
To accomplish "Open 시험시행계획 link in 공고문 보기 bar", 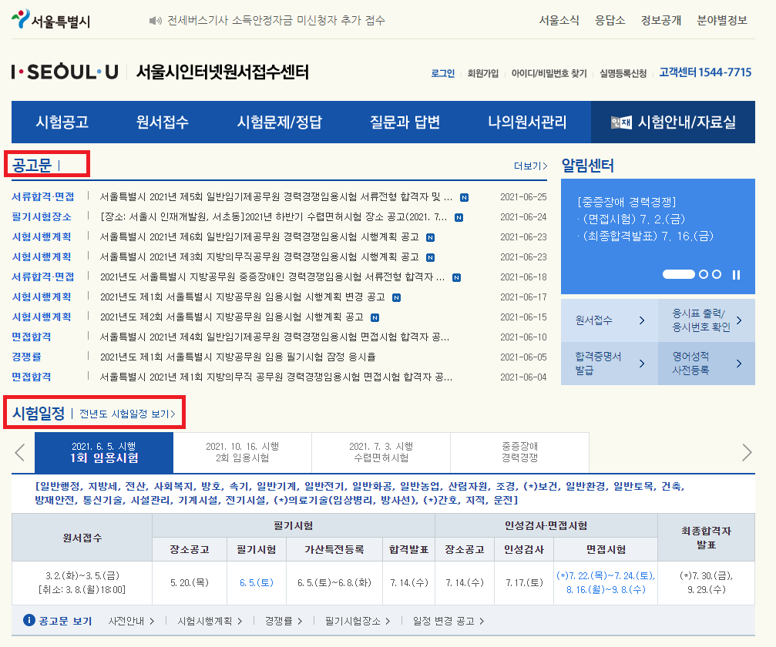I will click(x=210, y=621).
